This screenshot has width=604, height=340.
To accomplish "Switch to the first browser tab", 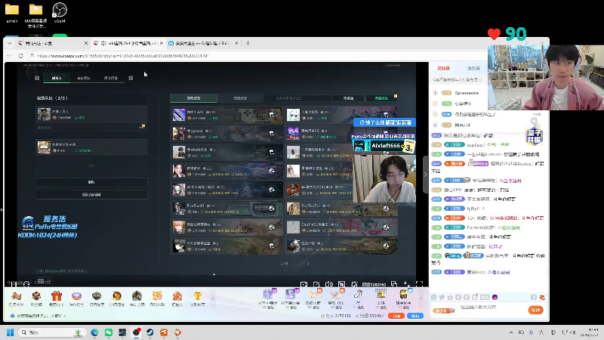I will pyautogui.click(x=52, y=43).
